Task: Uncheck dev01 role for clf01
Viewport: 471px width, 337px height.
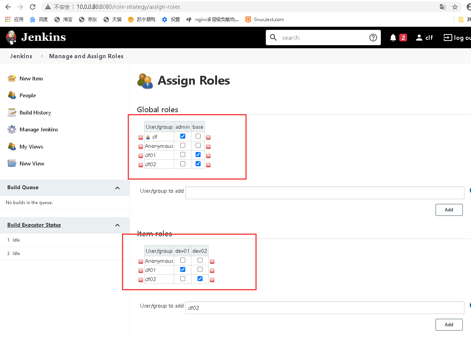Action: [x=183, y=269]
